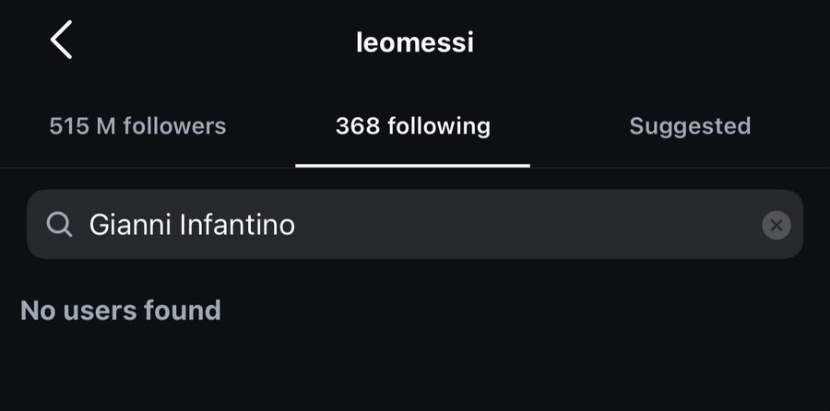View the followers list of leomessi
Image resolution: width=830 pixels, height=411 pixels.
click(137, 126)
